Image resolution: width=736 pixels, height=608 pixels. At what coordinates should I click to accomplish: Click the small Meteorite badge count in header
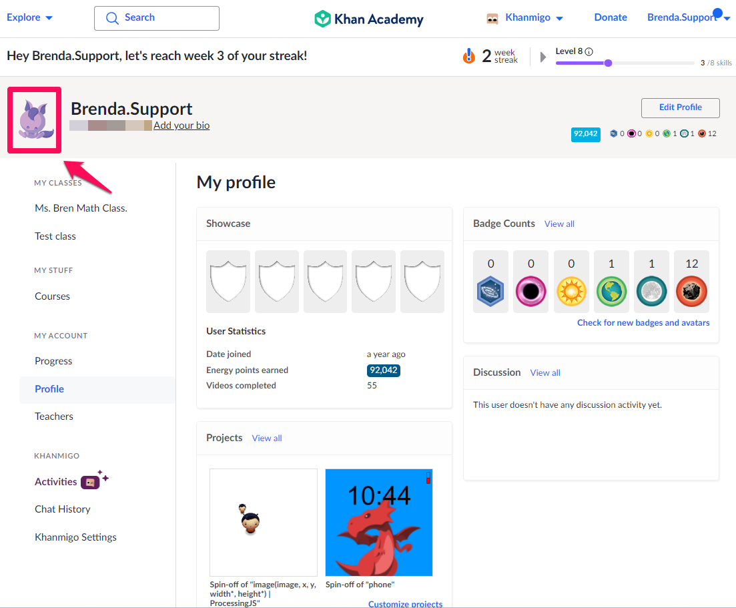tap(707, 133)
